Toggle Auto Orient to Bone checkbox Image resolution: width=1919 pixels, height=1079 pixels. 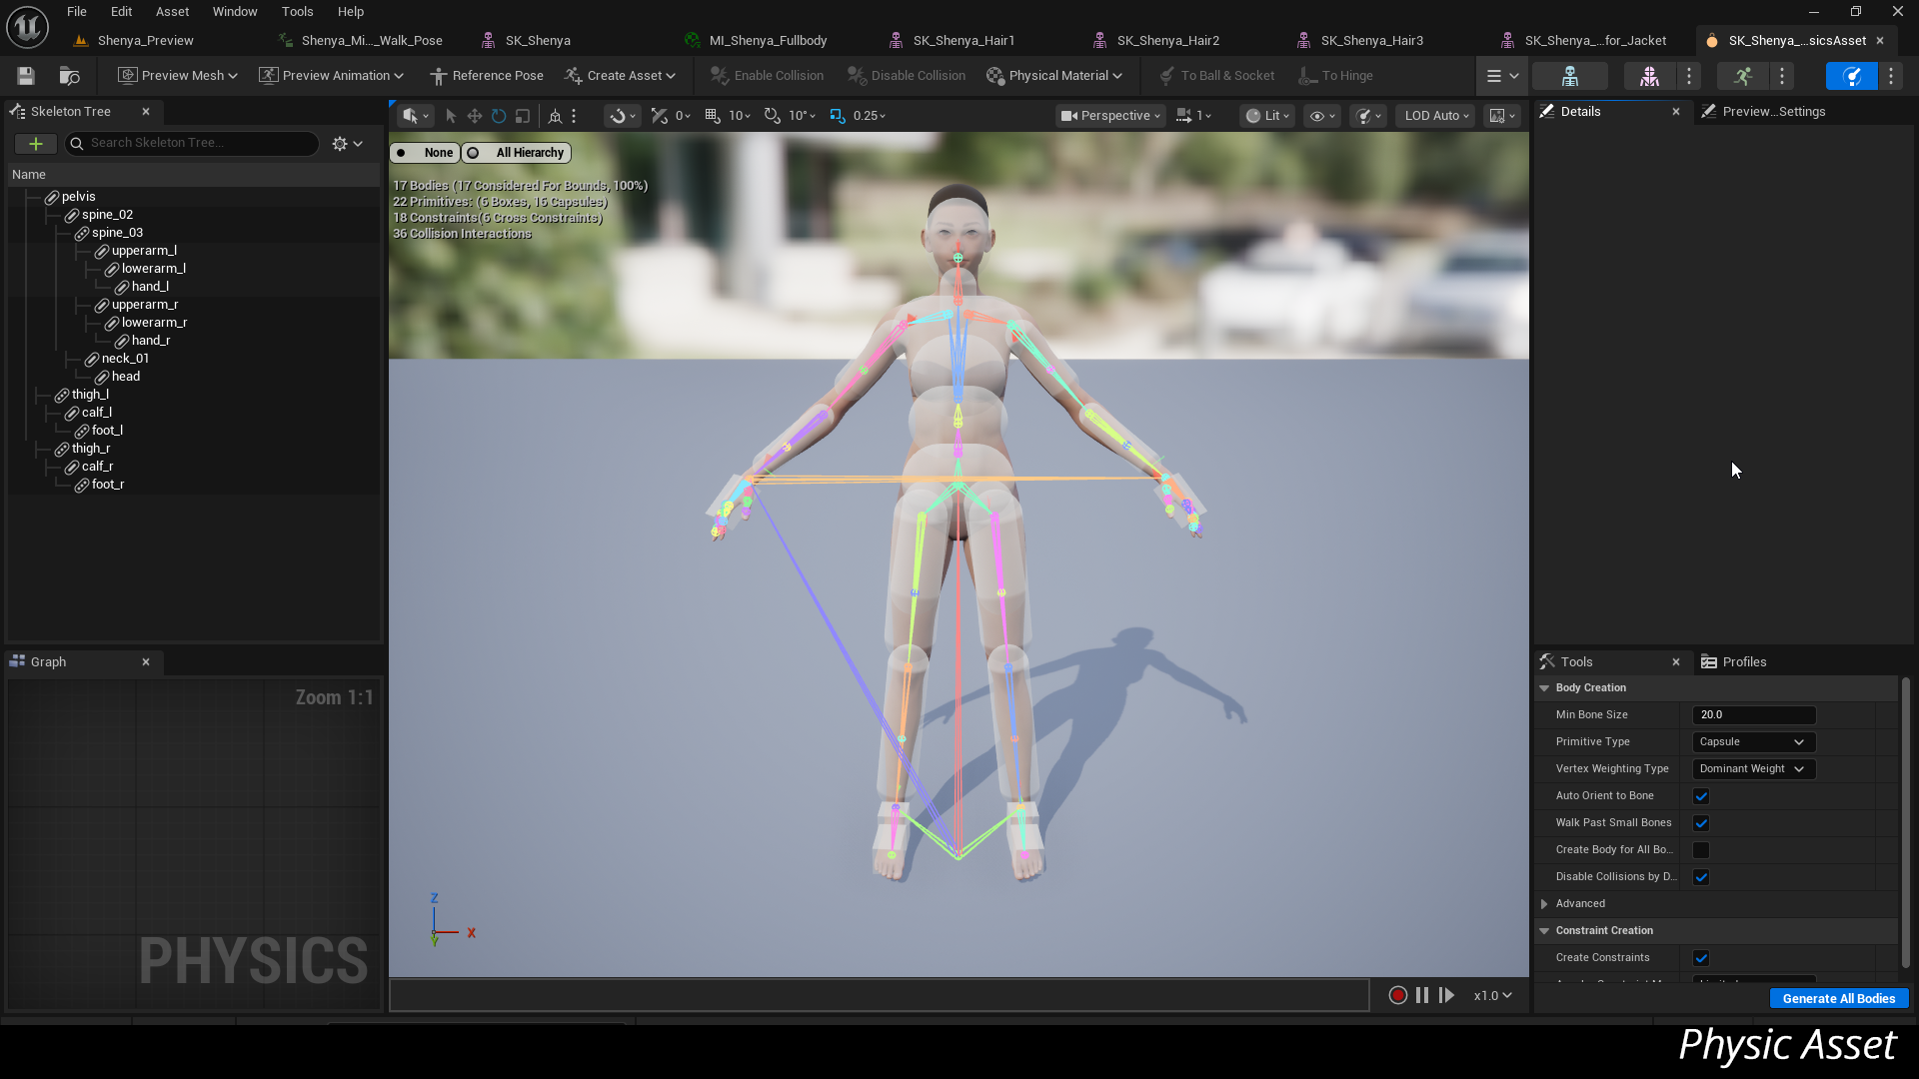pyautogui.click(x=1701, y=796)
